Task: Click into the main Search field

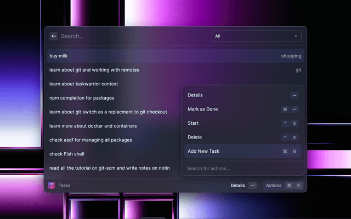Action: (x=132, y=36)
